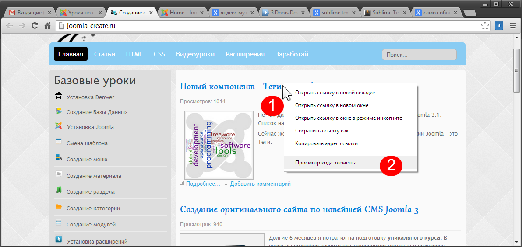Click the home icon in the toolbar
This screenshot has height=247, width=522.
click(48, 26)
